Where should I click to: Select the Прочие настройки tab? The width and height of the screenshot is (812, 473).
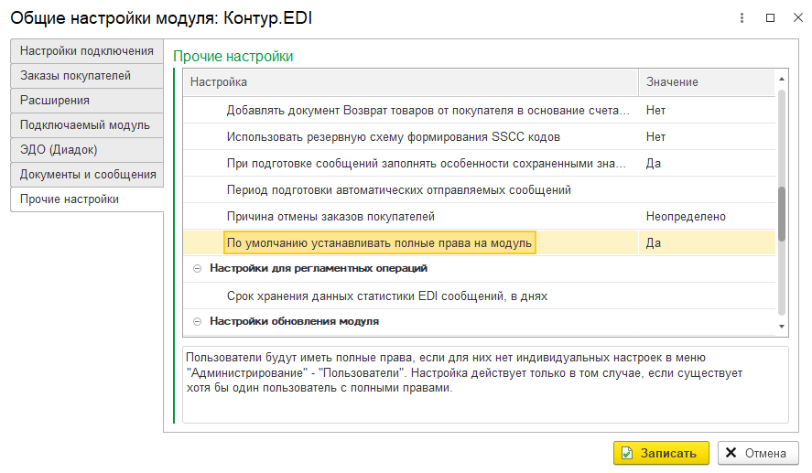pos(87,199)
